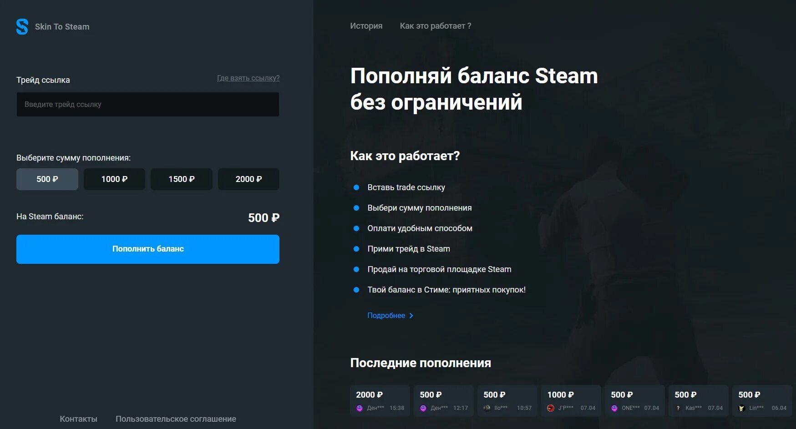Click the Вставь trade ссылку step
The image size is (796, 429).
pyautogui.click(x=406, y=187)
